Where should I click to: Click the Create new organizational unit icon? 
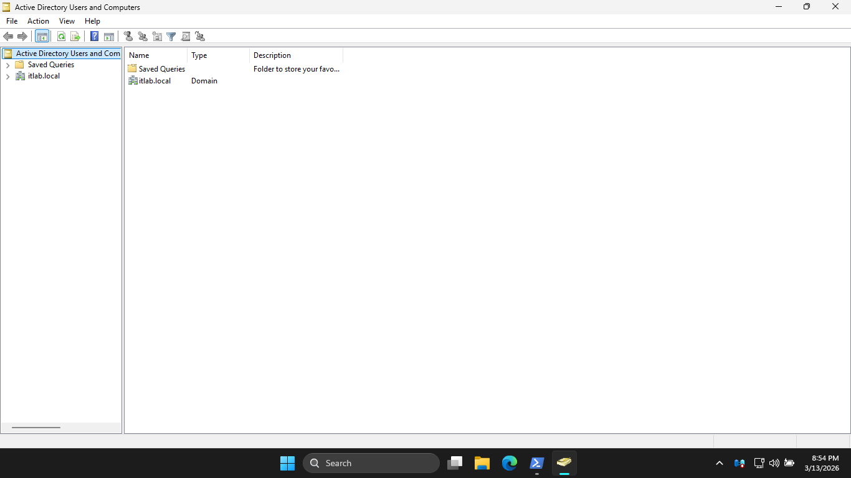[x=157, y=37]
